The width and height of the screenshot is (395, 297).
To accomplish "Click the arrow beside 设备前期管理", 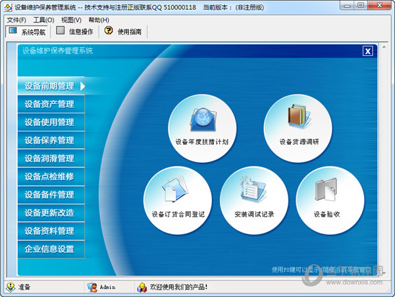I will (82, 86).
